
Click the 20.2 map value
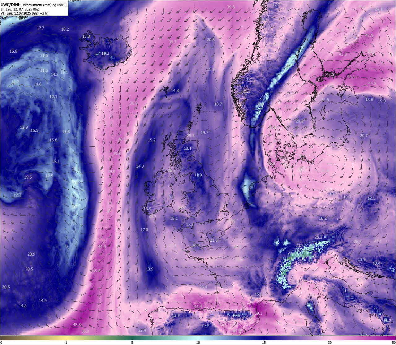[299, 121]
